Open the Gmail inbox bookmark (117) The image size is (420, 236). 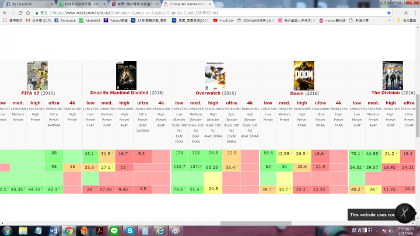tap(38, 20)
